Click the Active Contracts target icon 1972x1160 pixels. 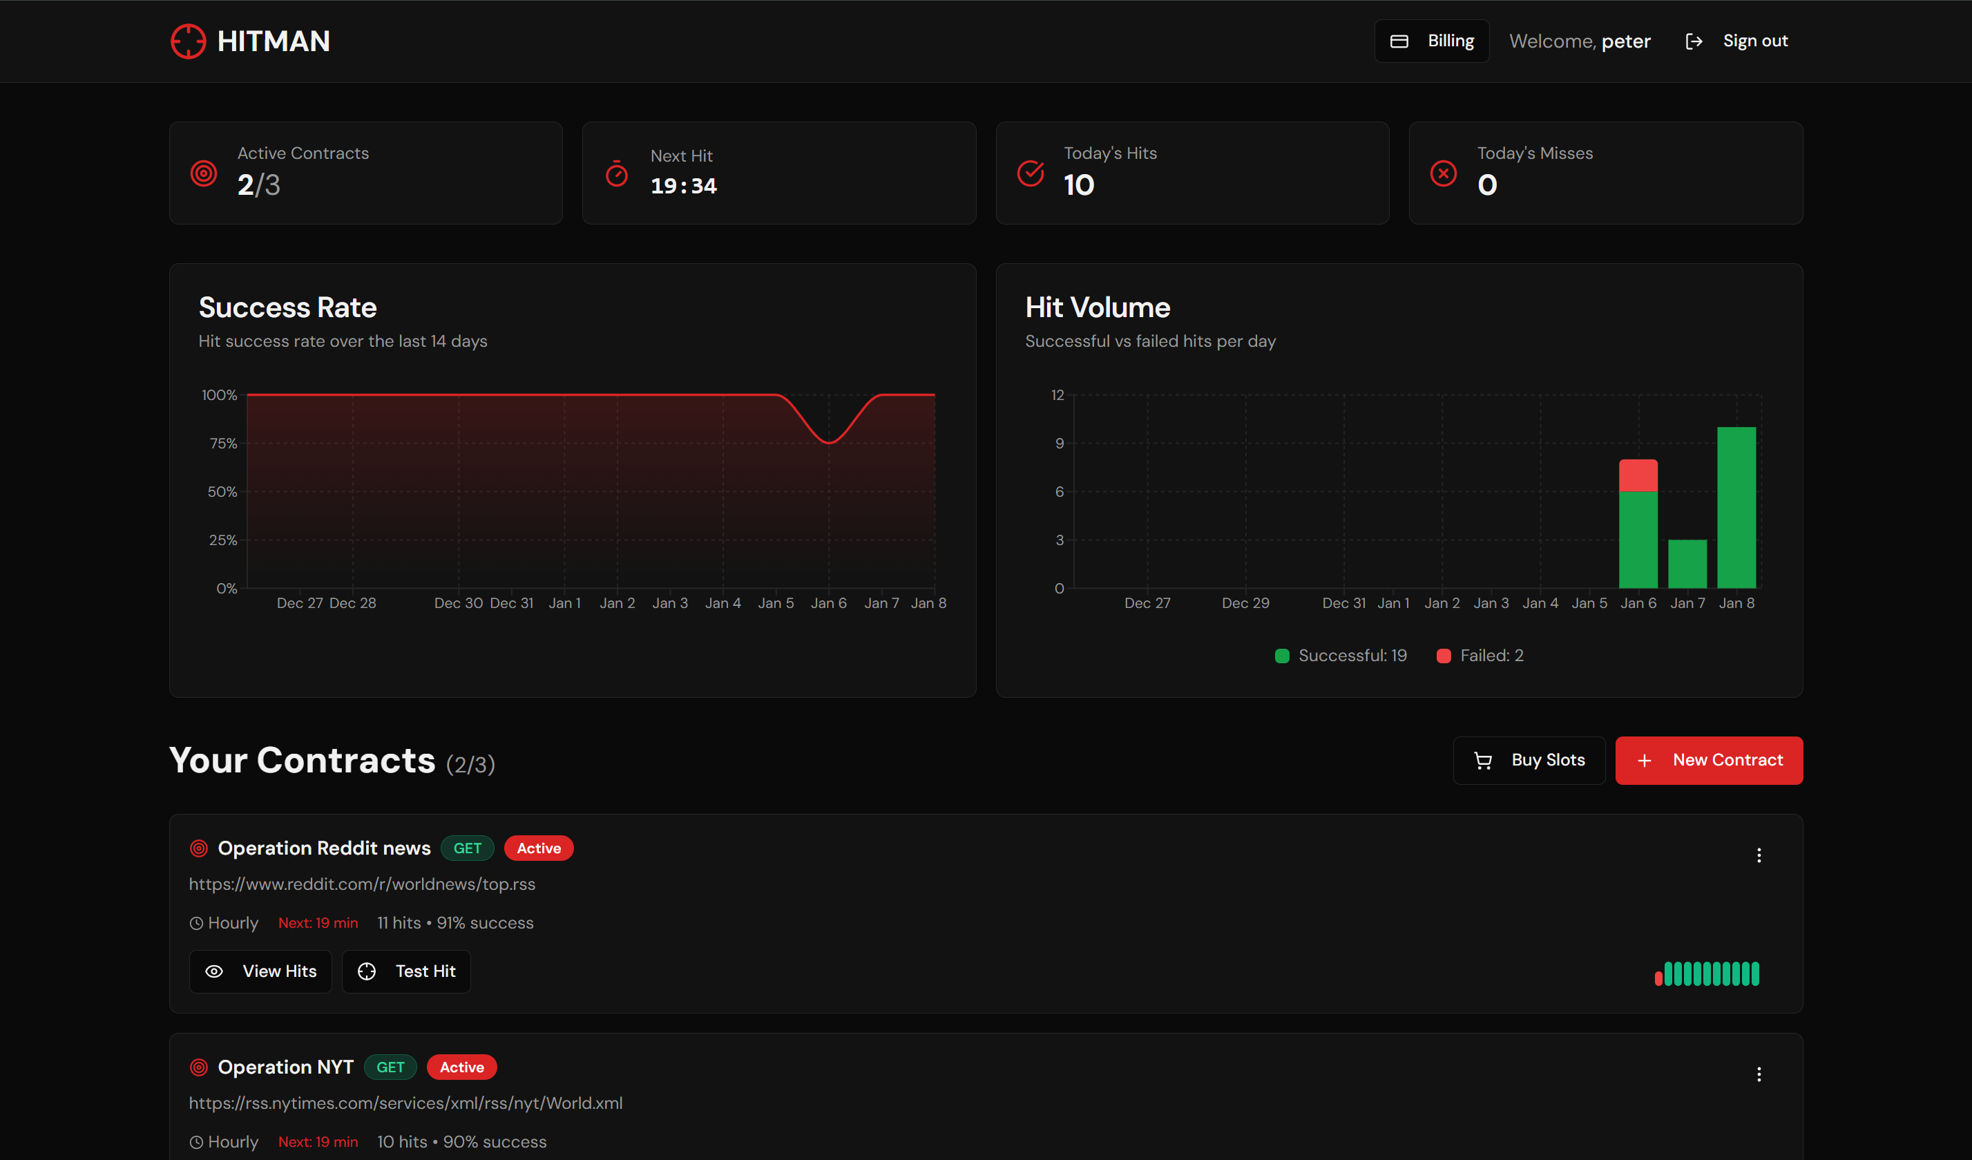(x=204, y=173)
